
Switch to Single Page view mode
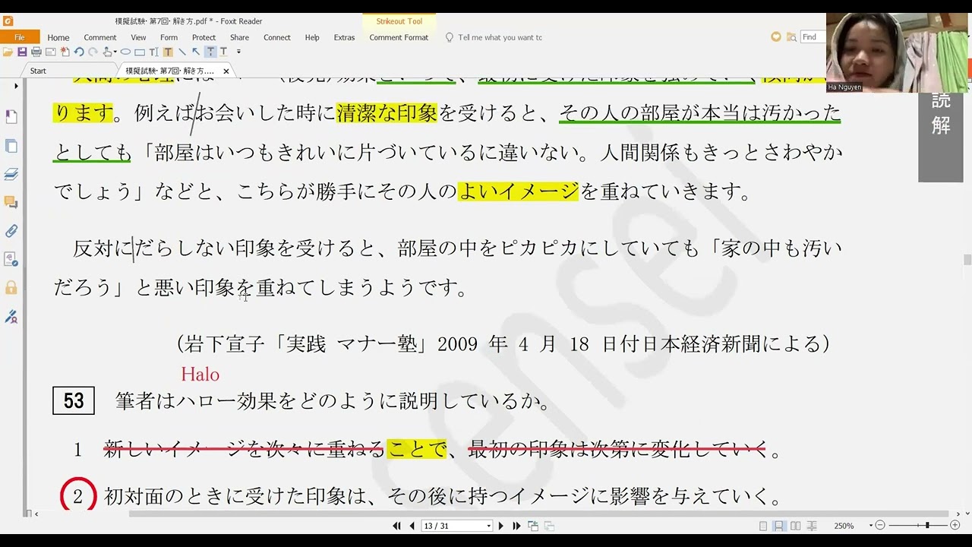(763, 526)
